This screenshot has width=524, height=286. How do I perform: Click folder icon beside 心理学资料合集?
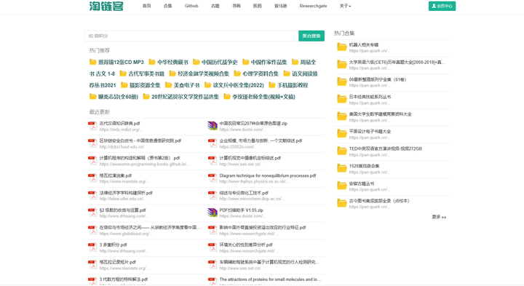tap(237, 74)
